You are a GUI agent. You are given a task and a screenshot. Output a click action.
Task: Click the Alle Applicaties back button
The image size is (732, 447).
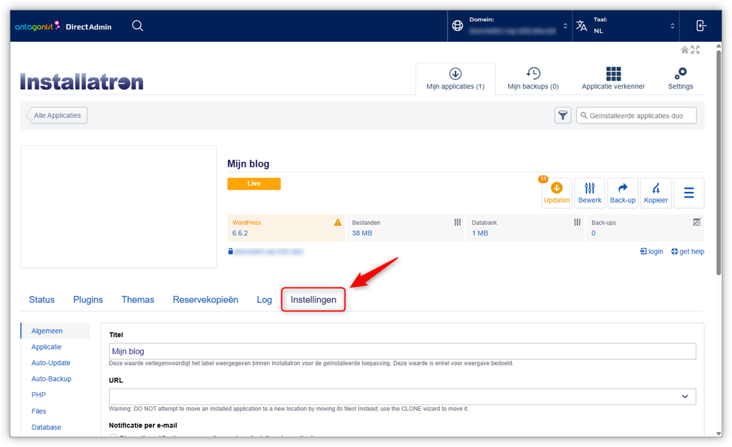(x=57, y=116)
